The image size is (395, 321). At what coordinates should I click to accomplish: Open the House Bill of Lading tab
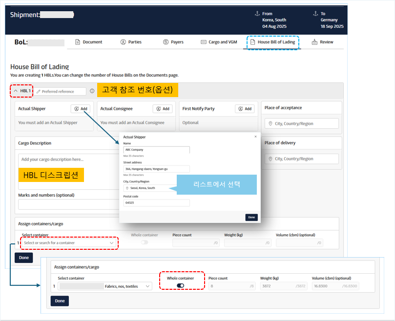(272, 42)
